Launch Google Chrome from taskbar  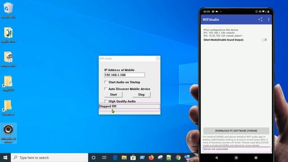(x=178, y=157)
